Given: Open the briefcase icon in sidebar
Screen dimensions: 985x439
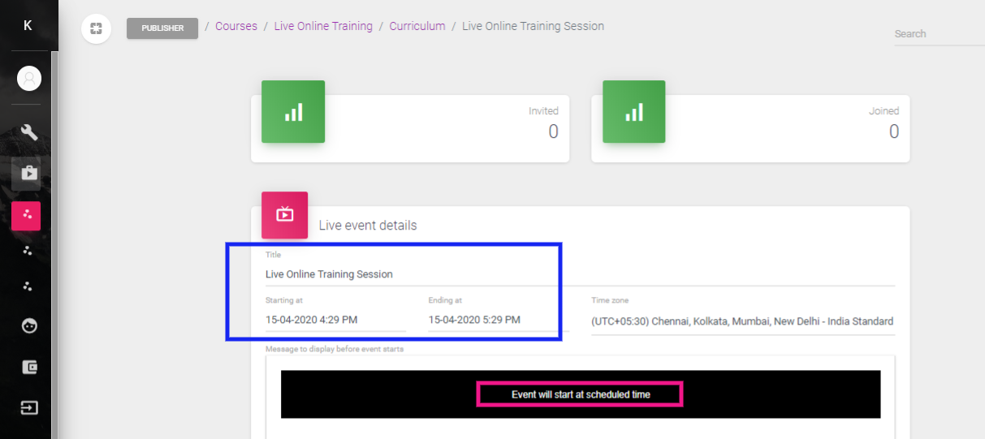Looking at the screenshot, I should [x=29, y=172].
